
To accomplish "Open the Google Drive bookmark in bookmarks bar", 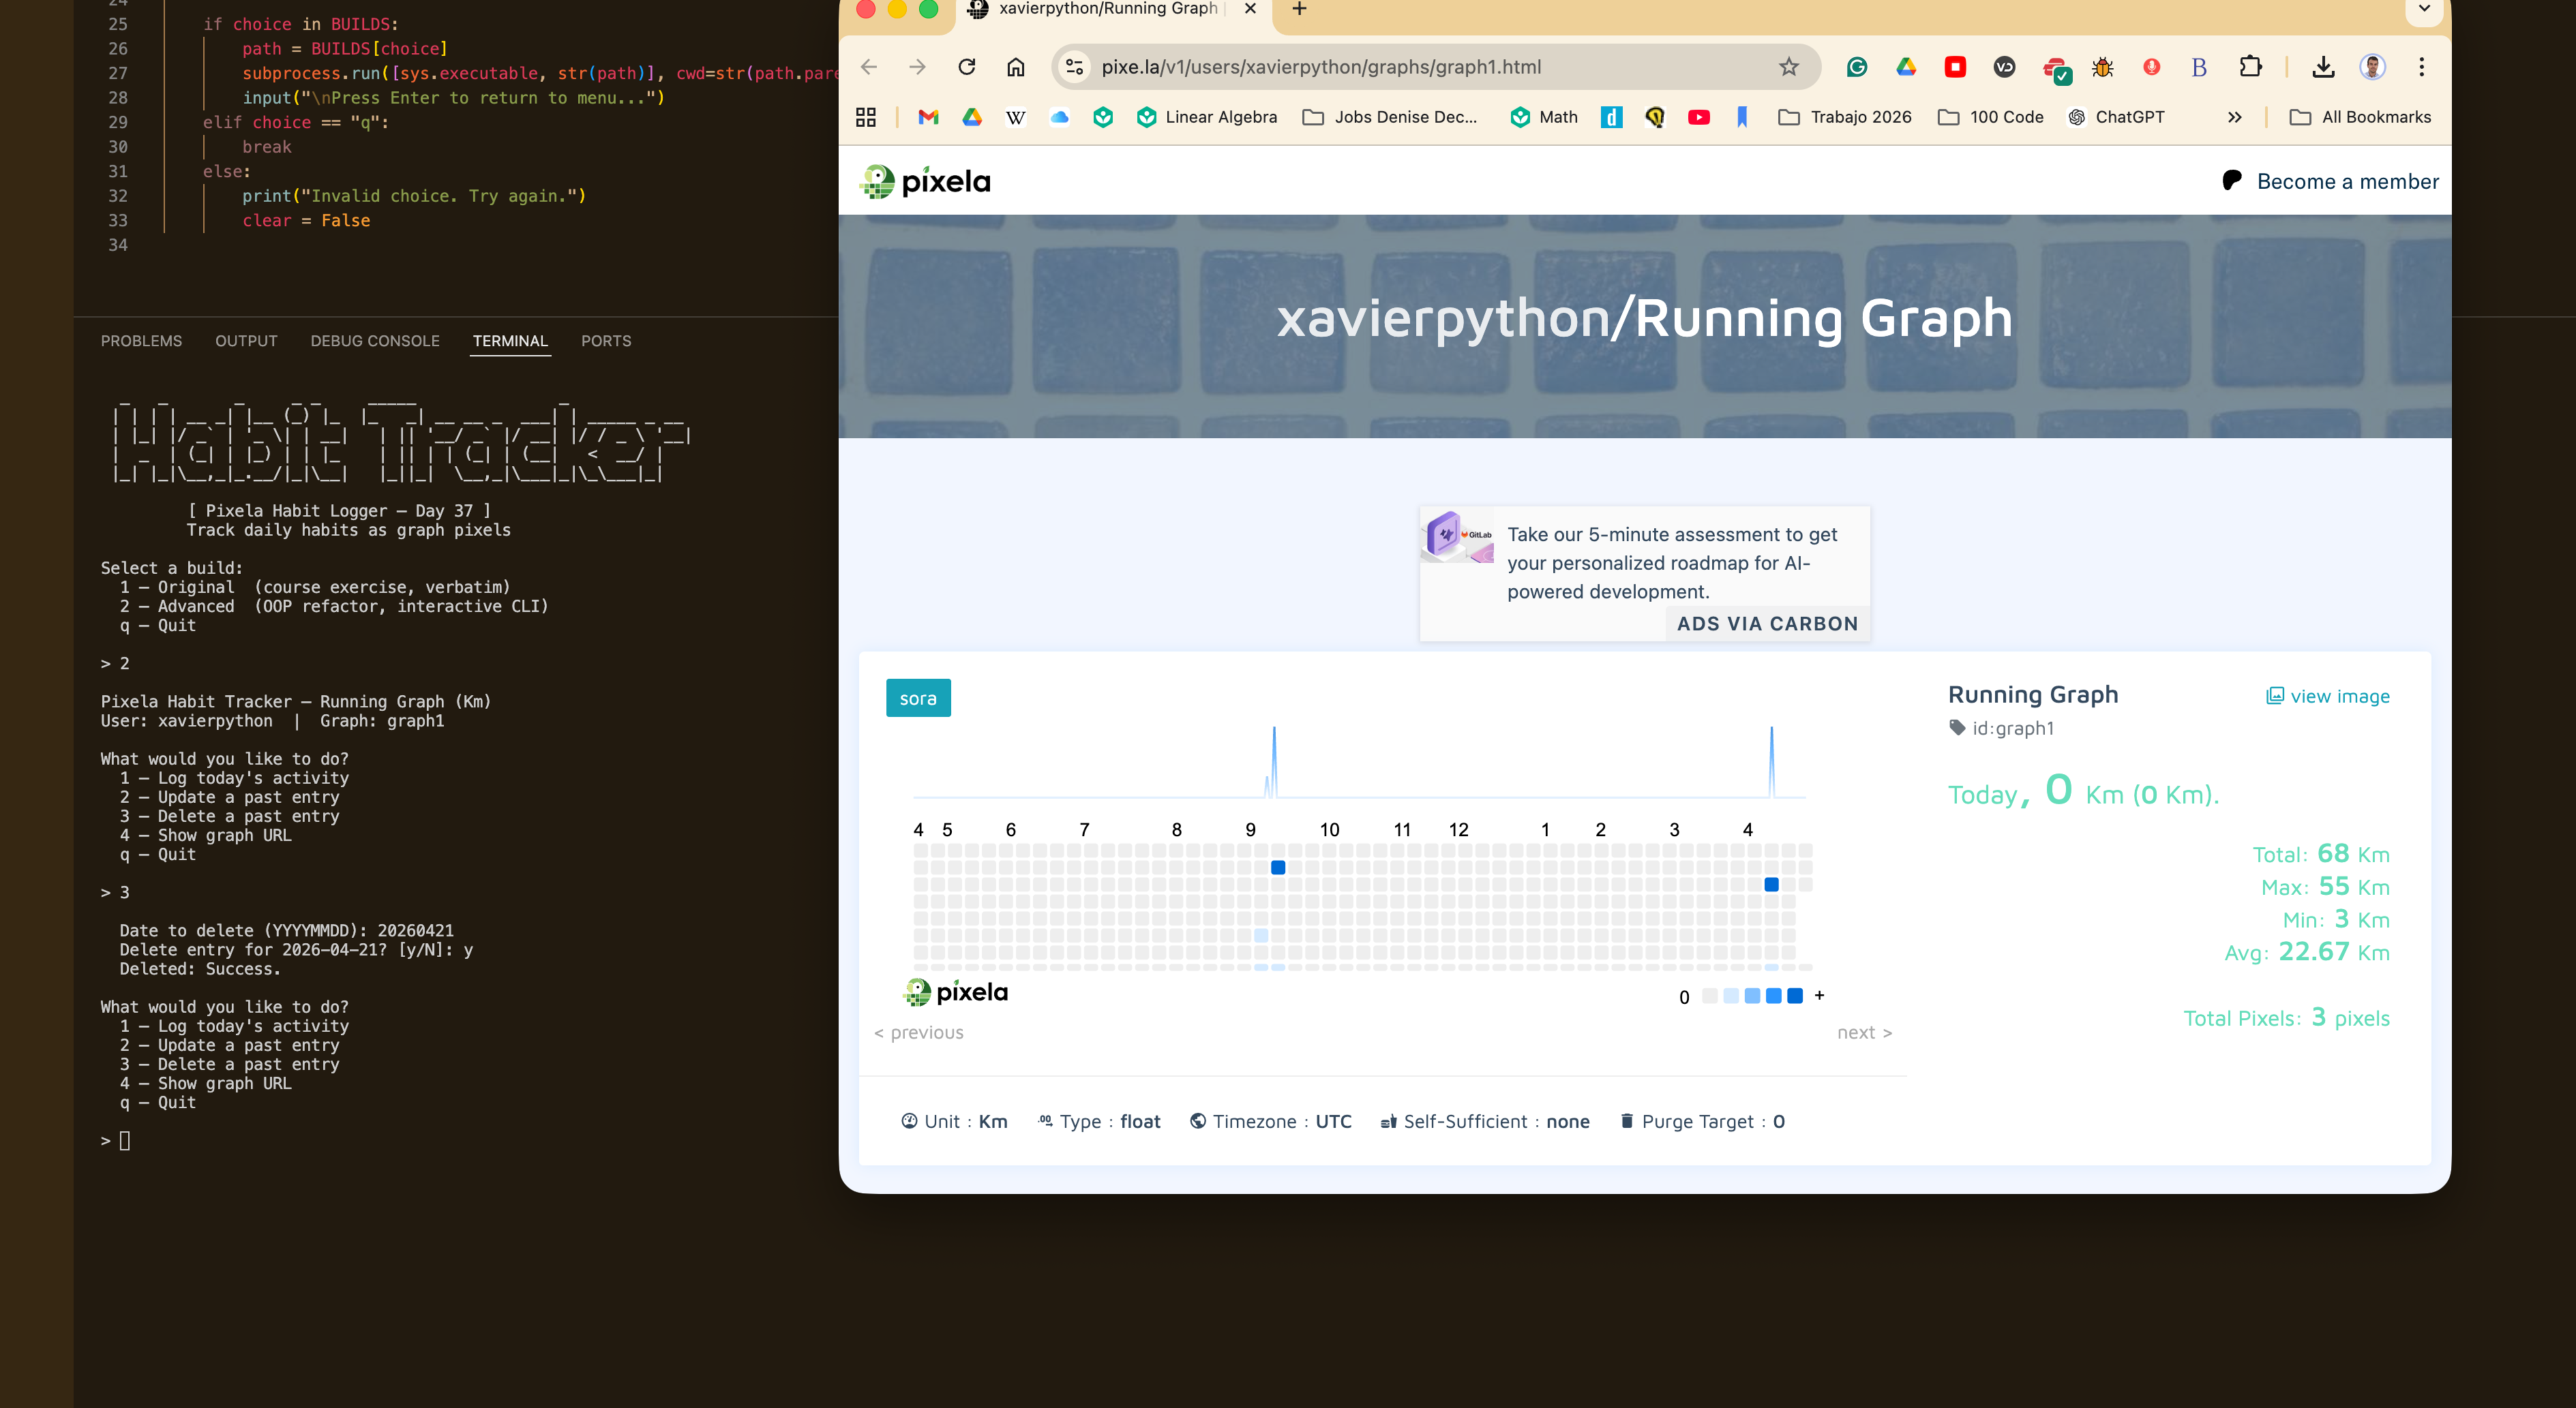I will pyautogui.click(x=972, y=117).
